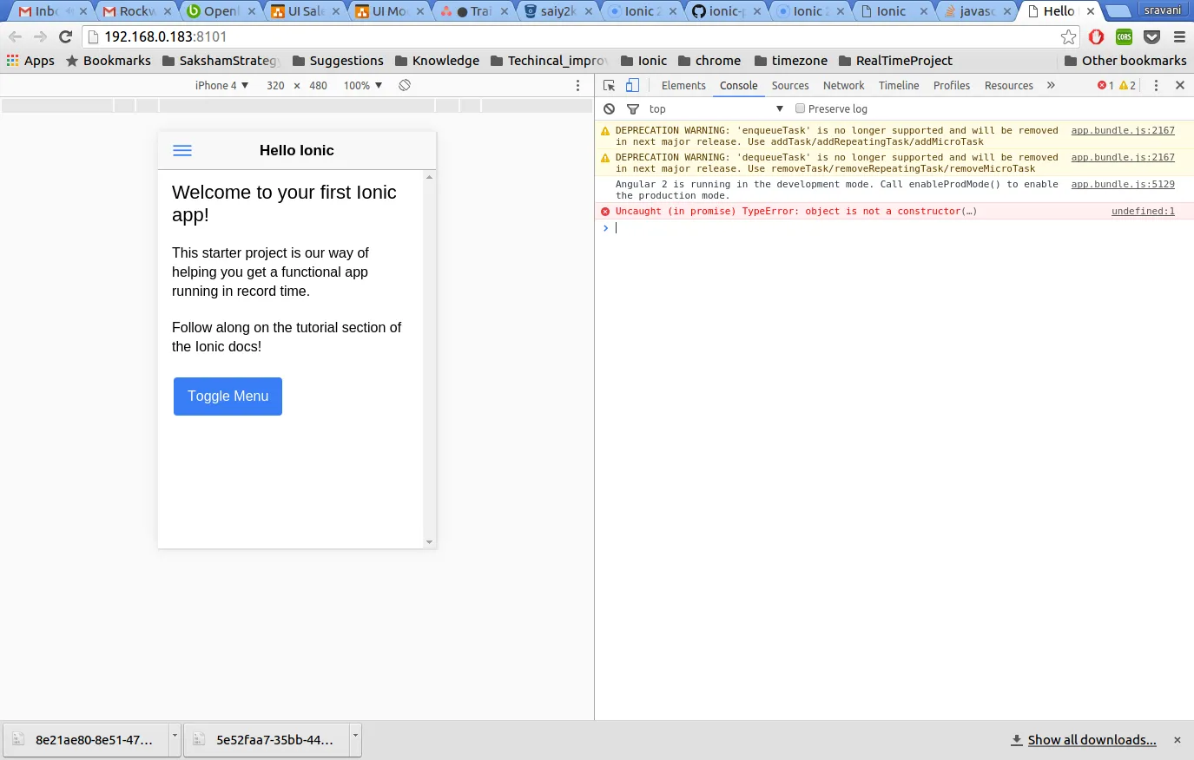The height and width of the screenshot is (760, 1194).
Task: Show more DevTools tabs
Action: click(x=1051, y=85)
